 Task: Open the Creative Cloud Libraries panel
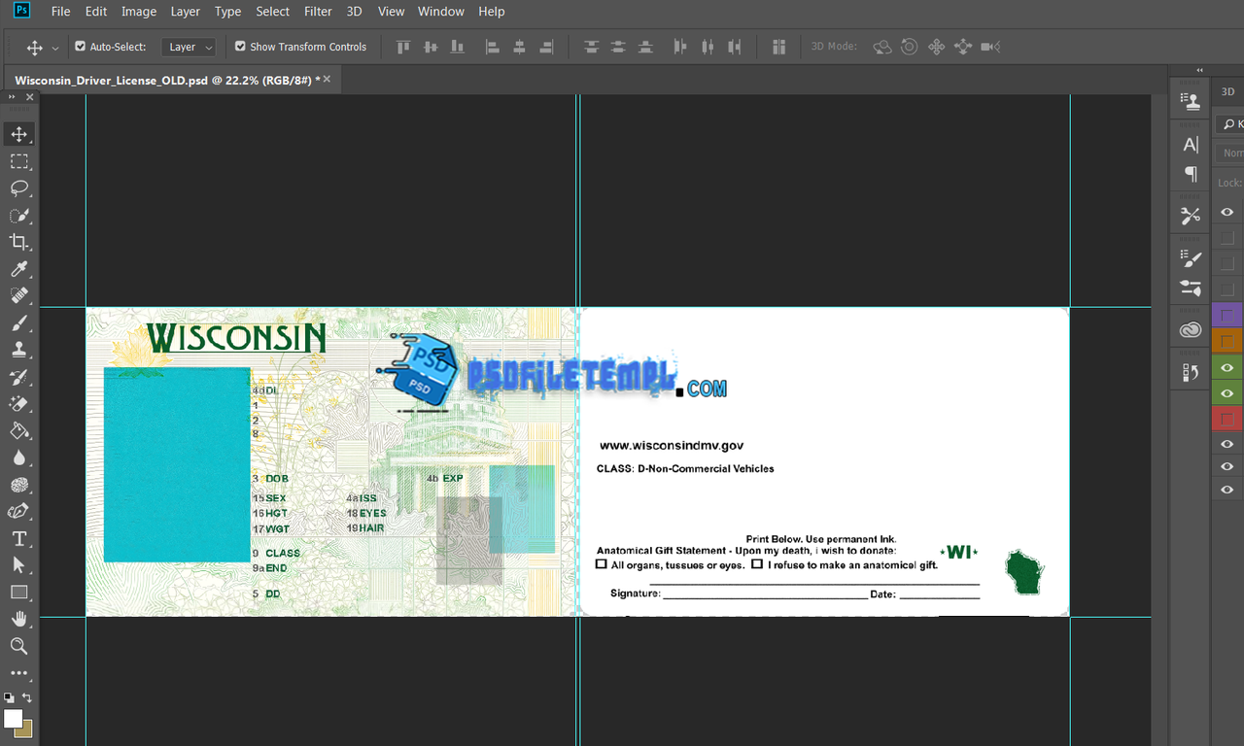click(x=1191, y=331)
